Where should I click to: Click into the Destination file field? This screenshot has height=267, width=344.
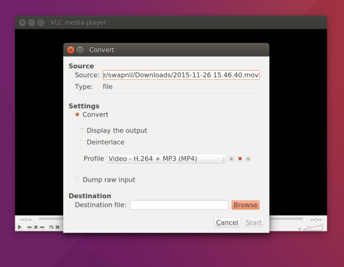179,205
